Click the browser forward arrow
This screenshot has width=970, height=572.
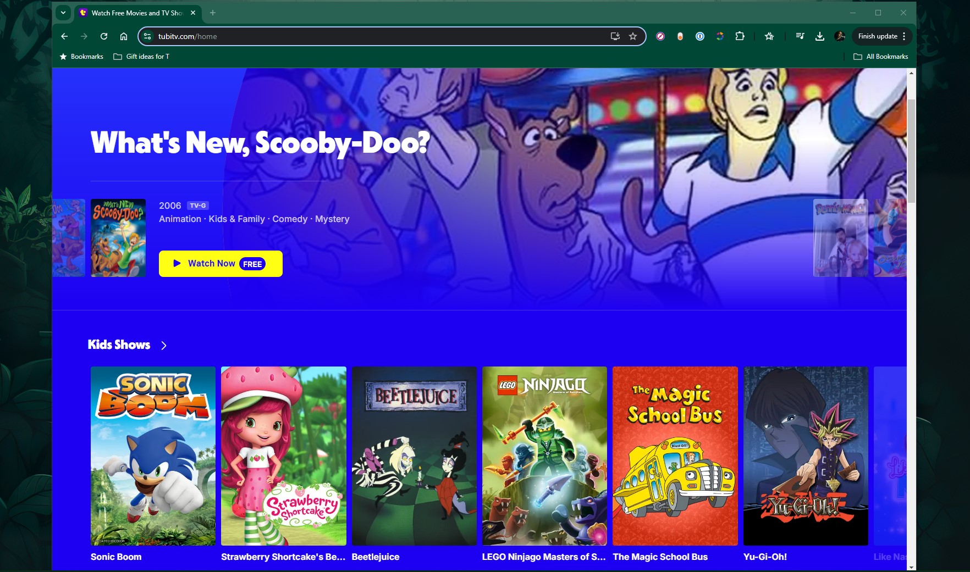click(84, 36)
